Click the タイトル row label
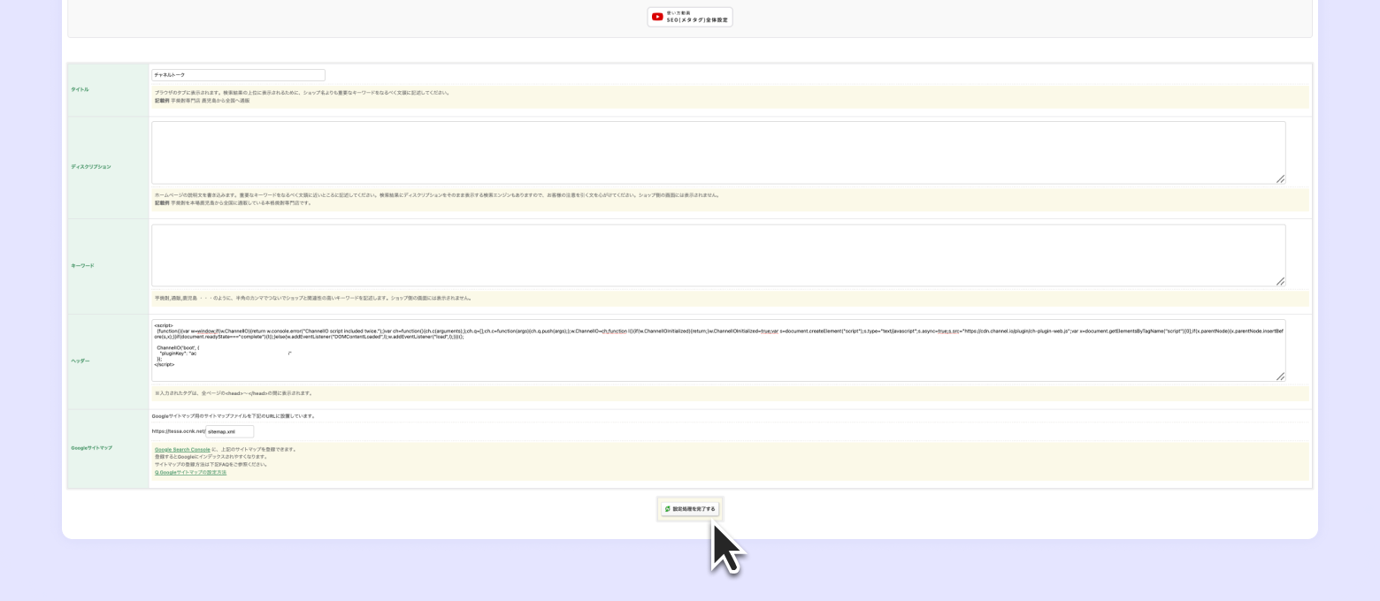The height and width of the screenshot is (601, 1380). [80, 89]
